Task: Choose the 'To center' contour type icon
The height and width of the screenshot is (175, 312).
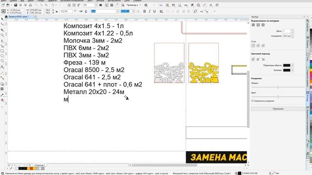Action: coord(253,25)
